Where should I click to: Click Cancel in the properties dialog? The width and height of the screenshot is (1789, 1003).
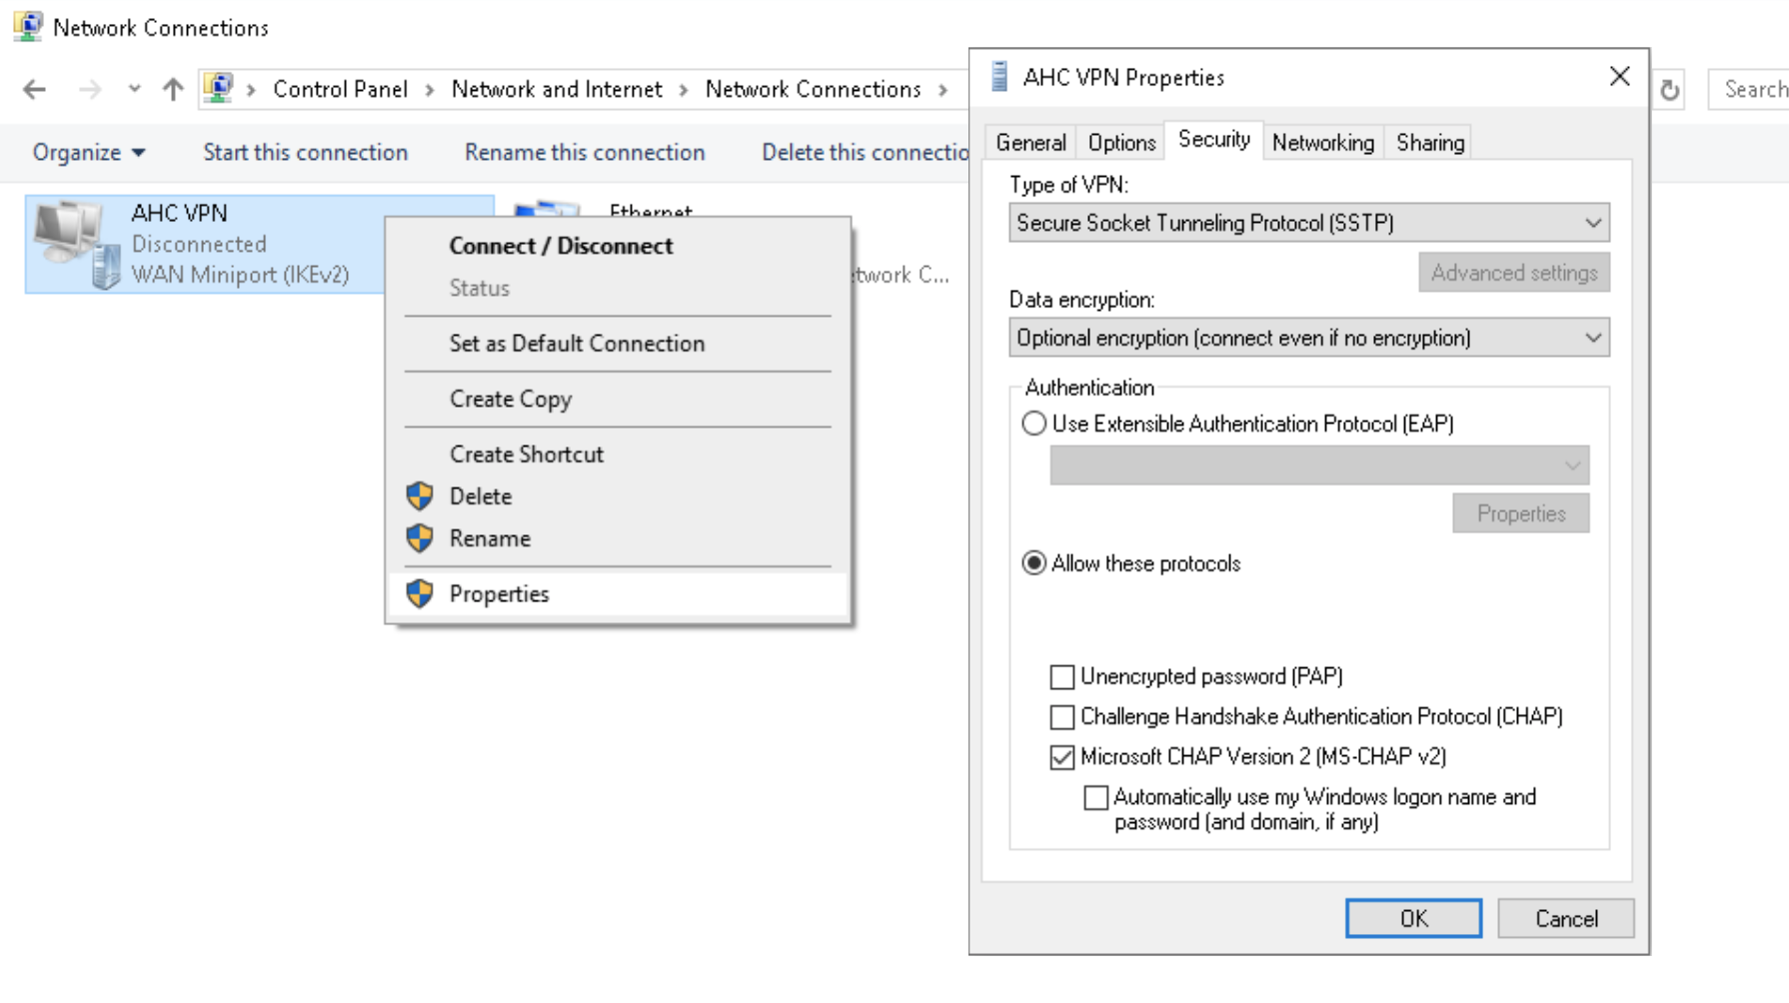coord(1565,919)
